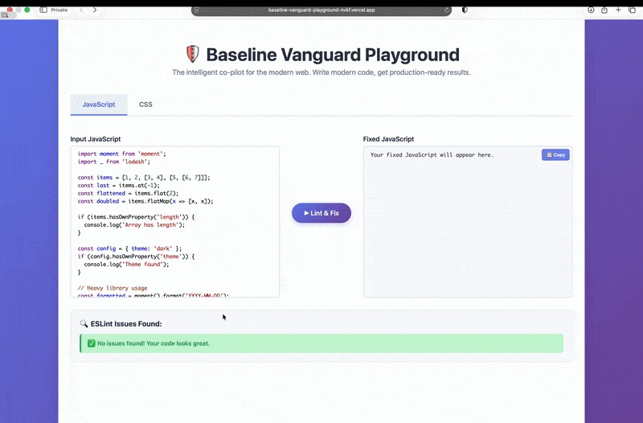The image size is (643, 423).
Task: Click 'ESLint Issues Found:' heading
Action: 126,324
